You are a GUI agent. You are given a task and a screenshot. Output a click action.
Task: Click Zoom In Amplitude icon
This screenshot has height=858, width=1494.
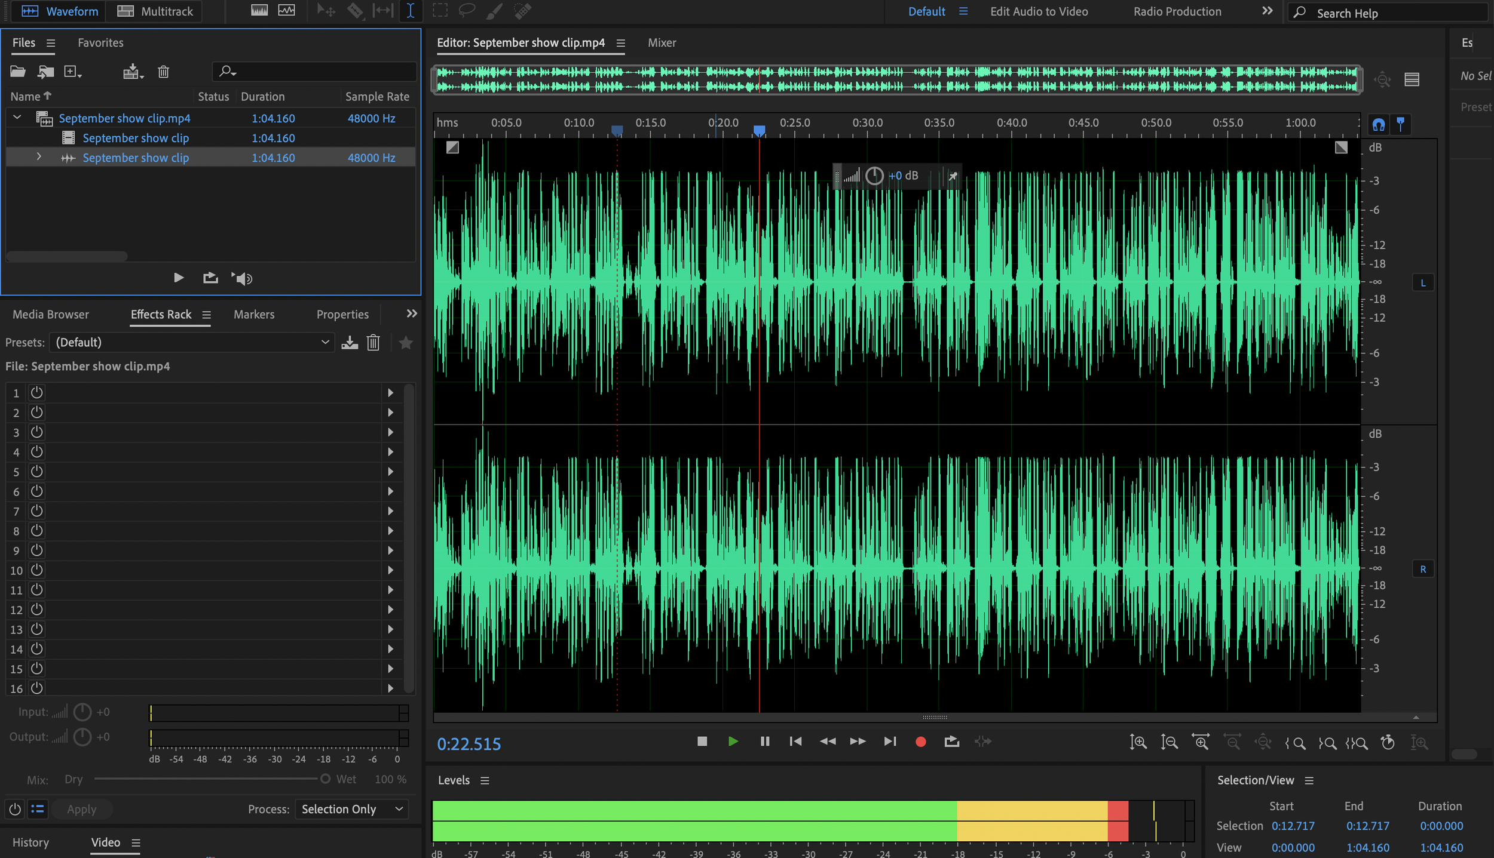click(1138, 742)
